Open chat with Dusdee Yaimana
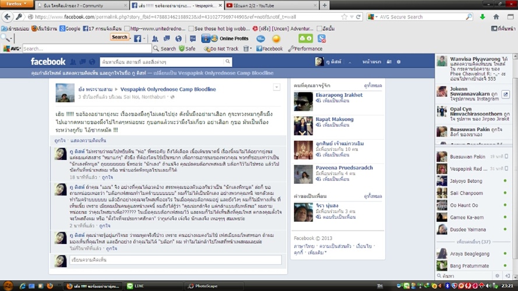This screenshot has height=291, width=518. [473, 230]
